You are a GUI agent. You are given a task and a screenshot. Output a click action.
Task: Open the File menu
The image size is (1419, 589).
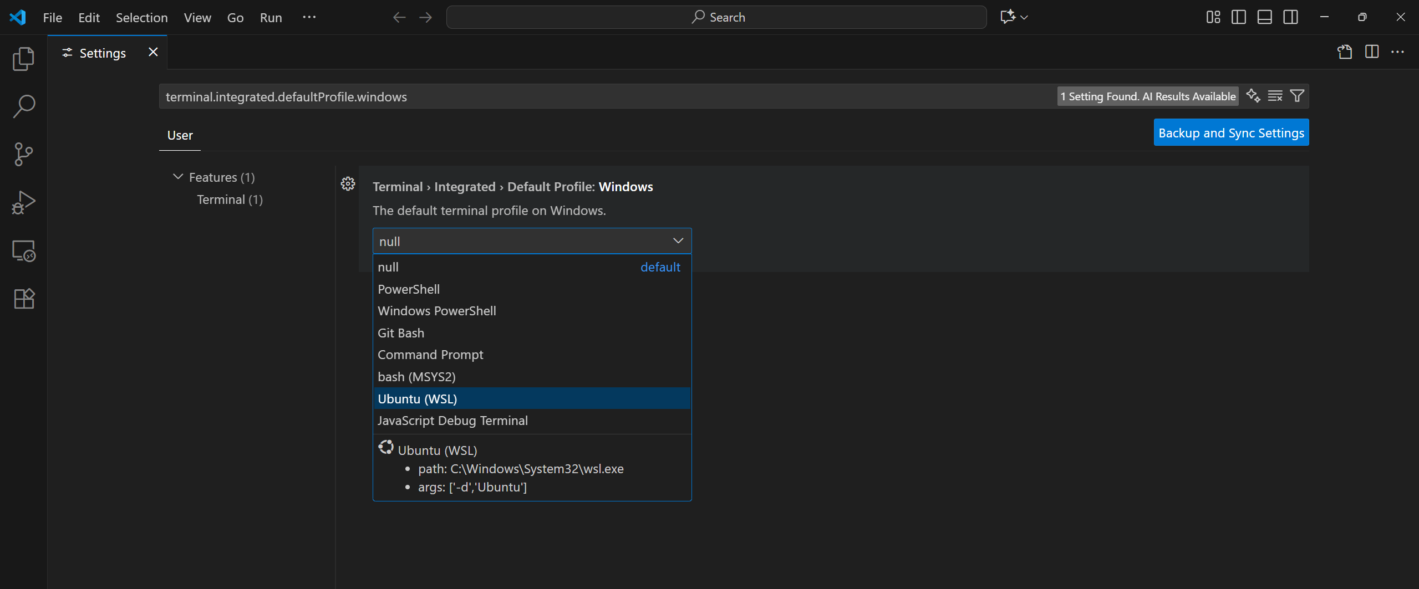coord(52,18)
